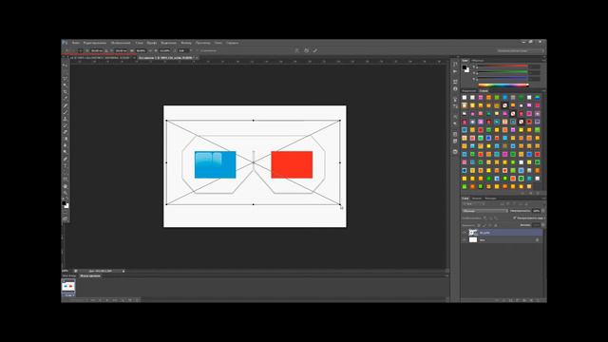Close the active document tab
608x342 pixels.
197,58
